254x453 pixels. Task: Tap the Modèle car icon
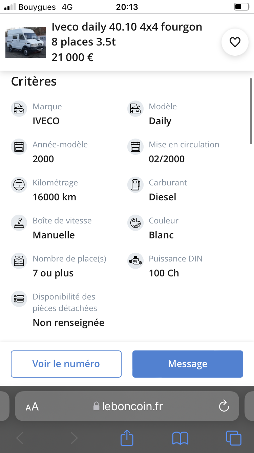pyautogui.click(x=135, y=109)
